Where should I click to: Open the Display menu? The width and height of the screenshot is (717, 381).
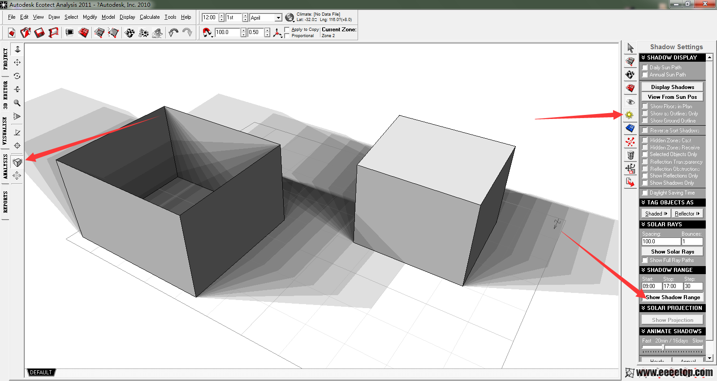click(x=127, y=17)
